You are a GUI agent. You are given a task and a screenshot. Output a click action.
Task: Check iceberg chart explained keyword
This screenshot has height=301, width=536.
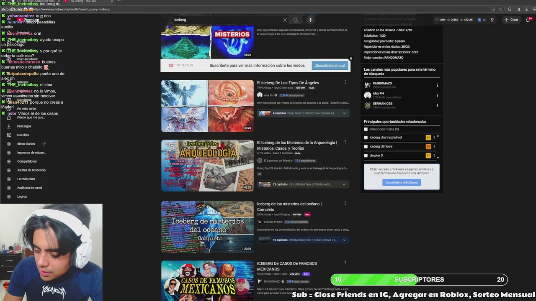pos(366,138)
